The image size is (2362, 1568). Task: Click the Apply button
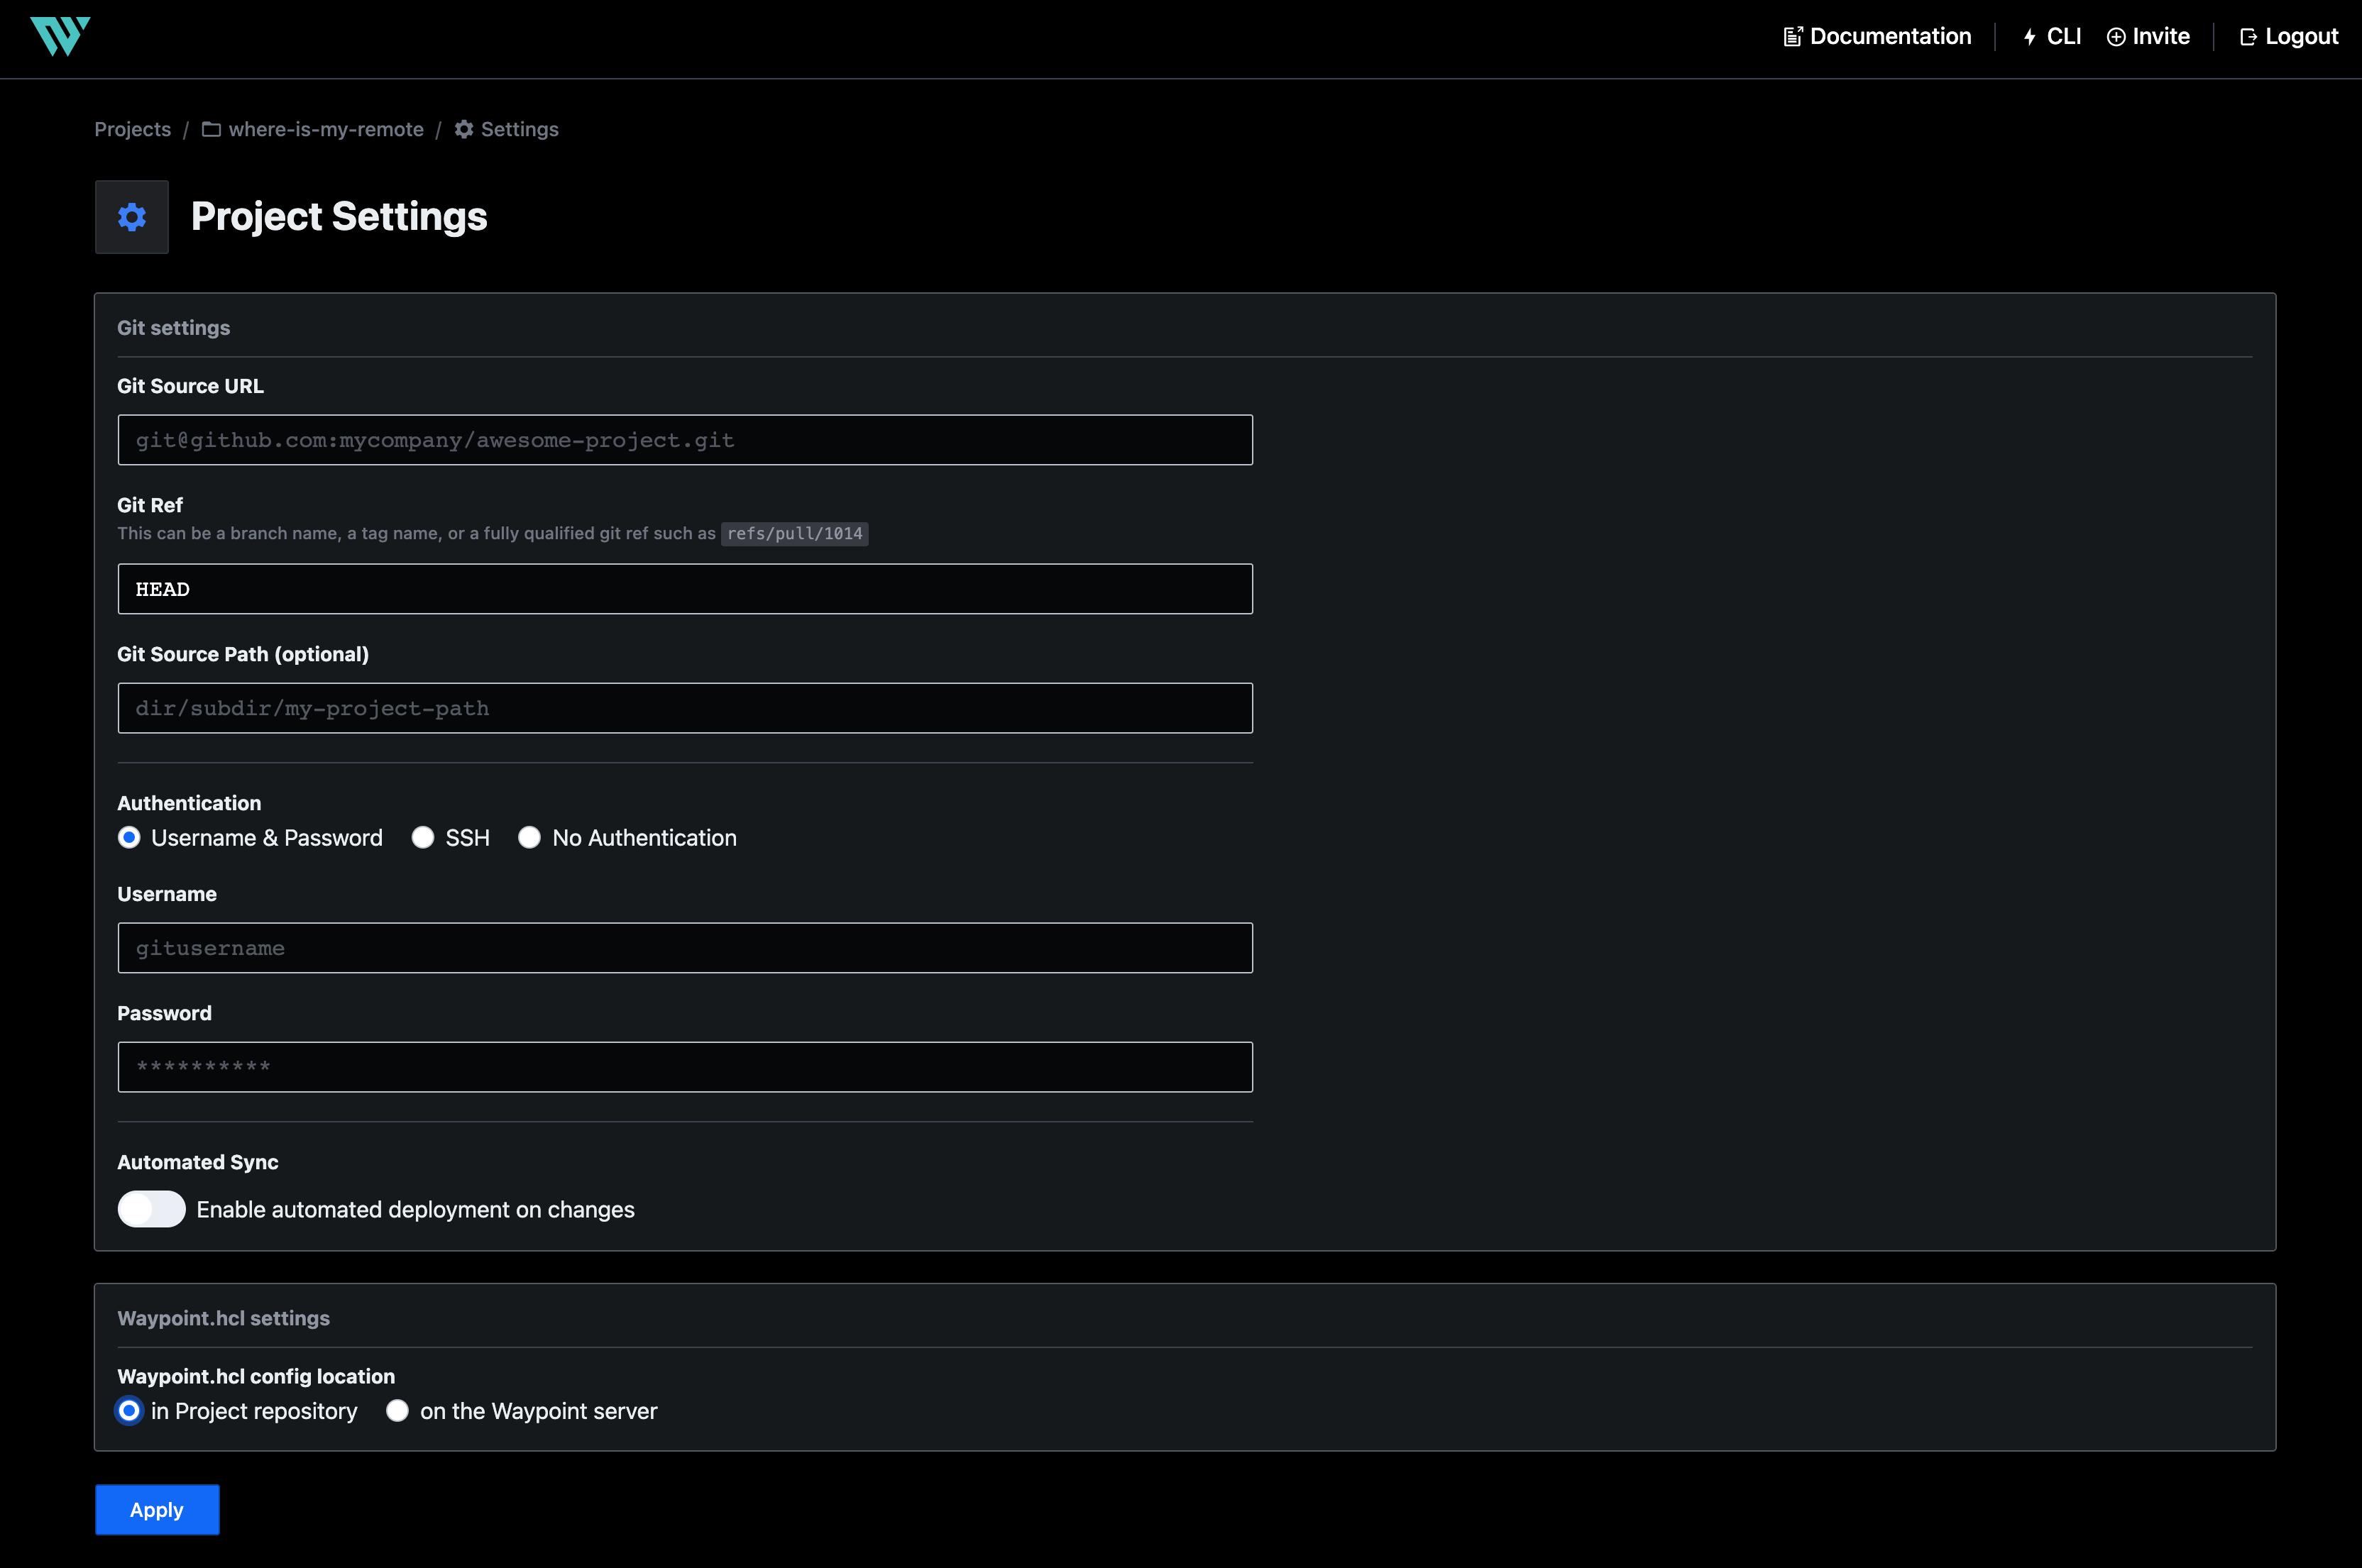[156, 1510]
